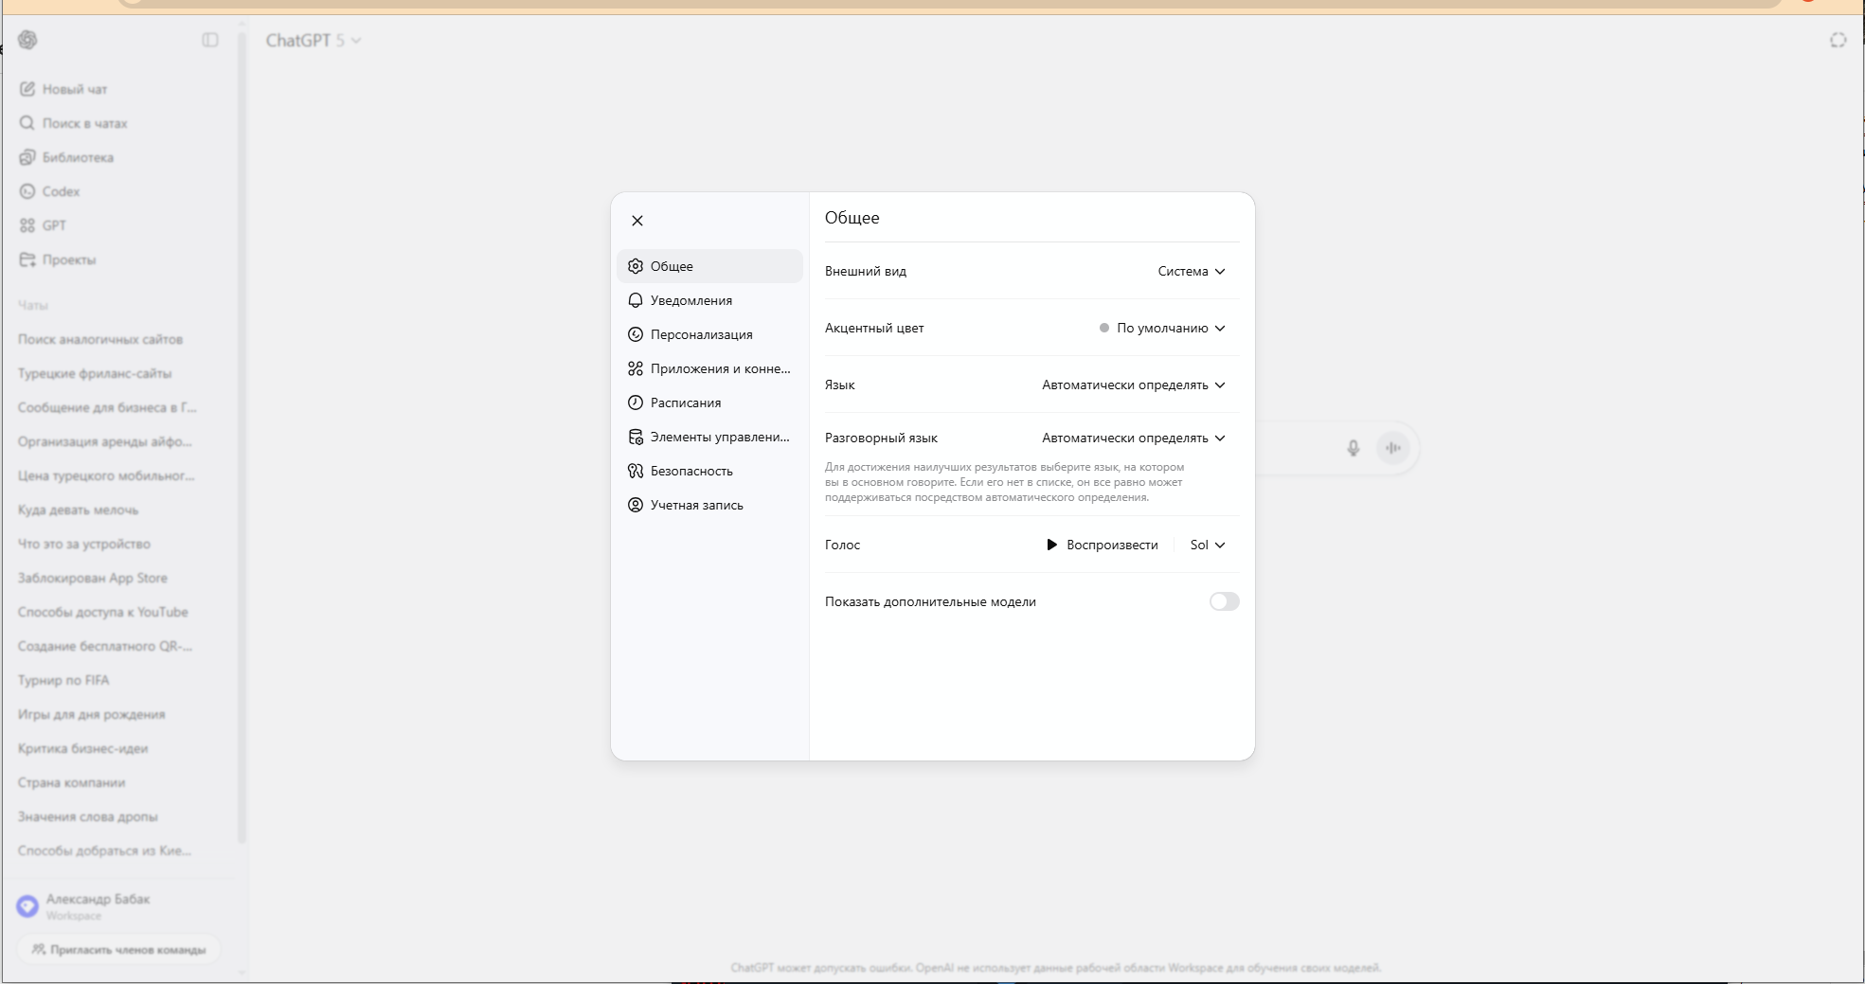Open the Учетная запись settings section
1865x984 pixels.
coord(697,505)
